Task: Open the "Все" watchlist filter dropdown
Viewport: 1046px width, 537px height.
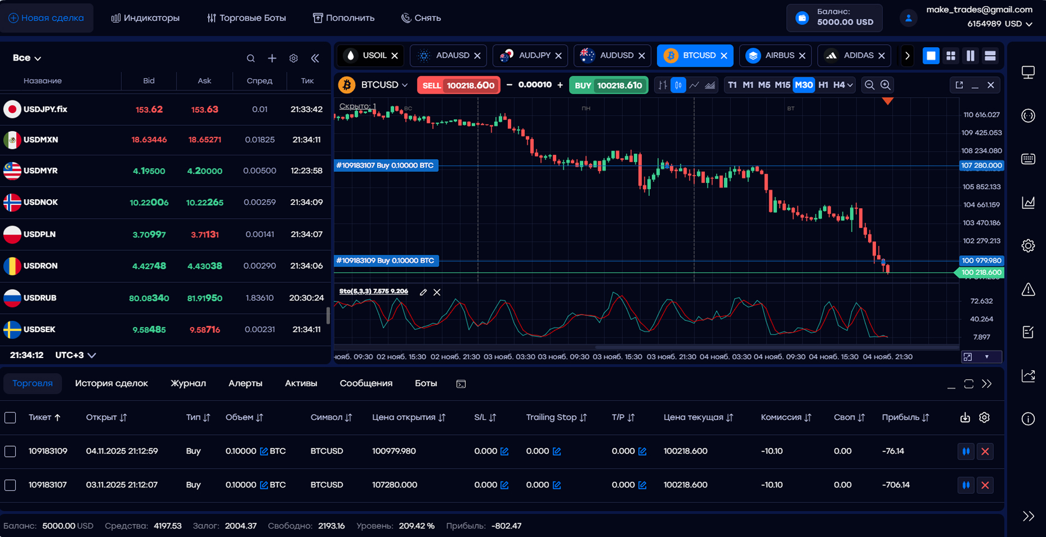Action: 27,58
